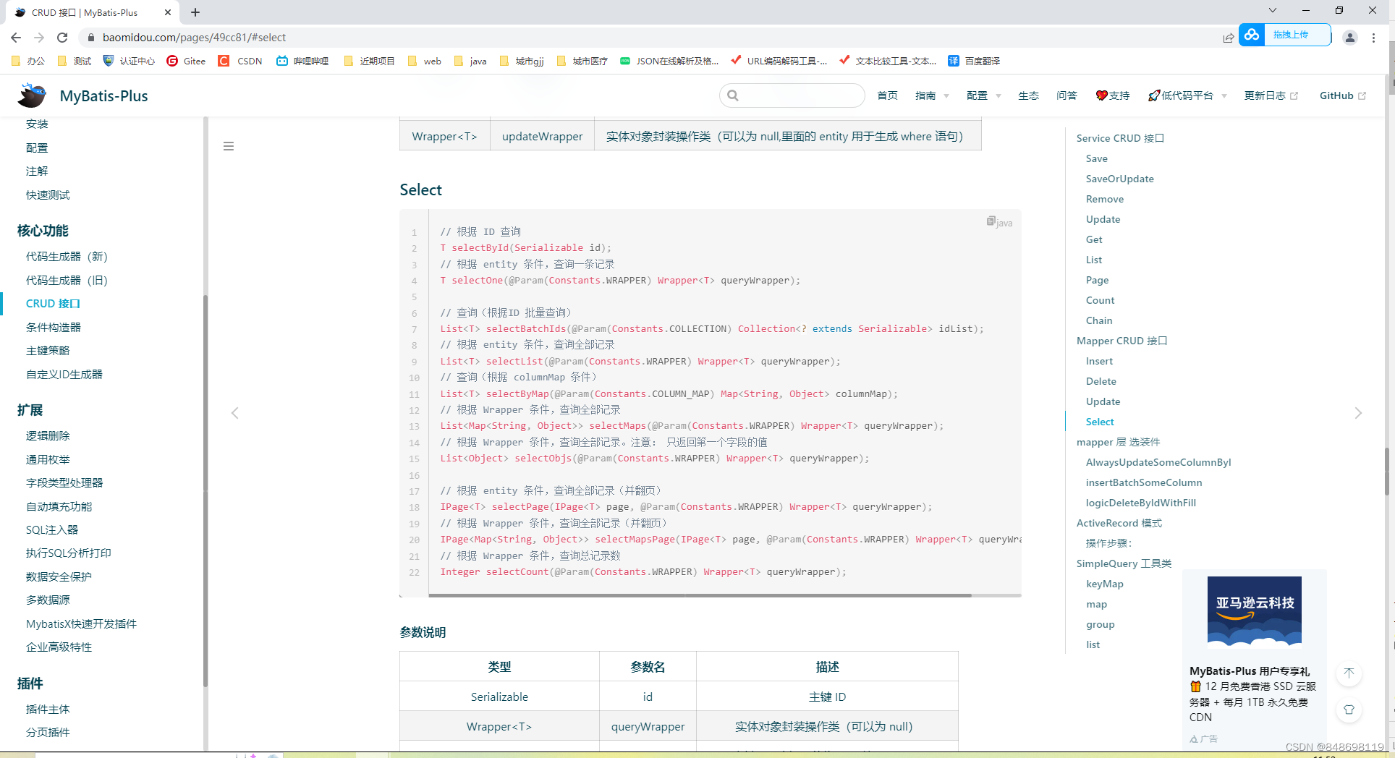Click the search magnifier icon
This screenshot has height=758, width=1395.
[x=733, y=95]
